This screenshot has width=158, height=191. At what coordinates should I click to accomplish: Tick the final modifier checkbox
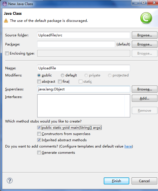60,82
